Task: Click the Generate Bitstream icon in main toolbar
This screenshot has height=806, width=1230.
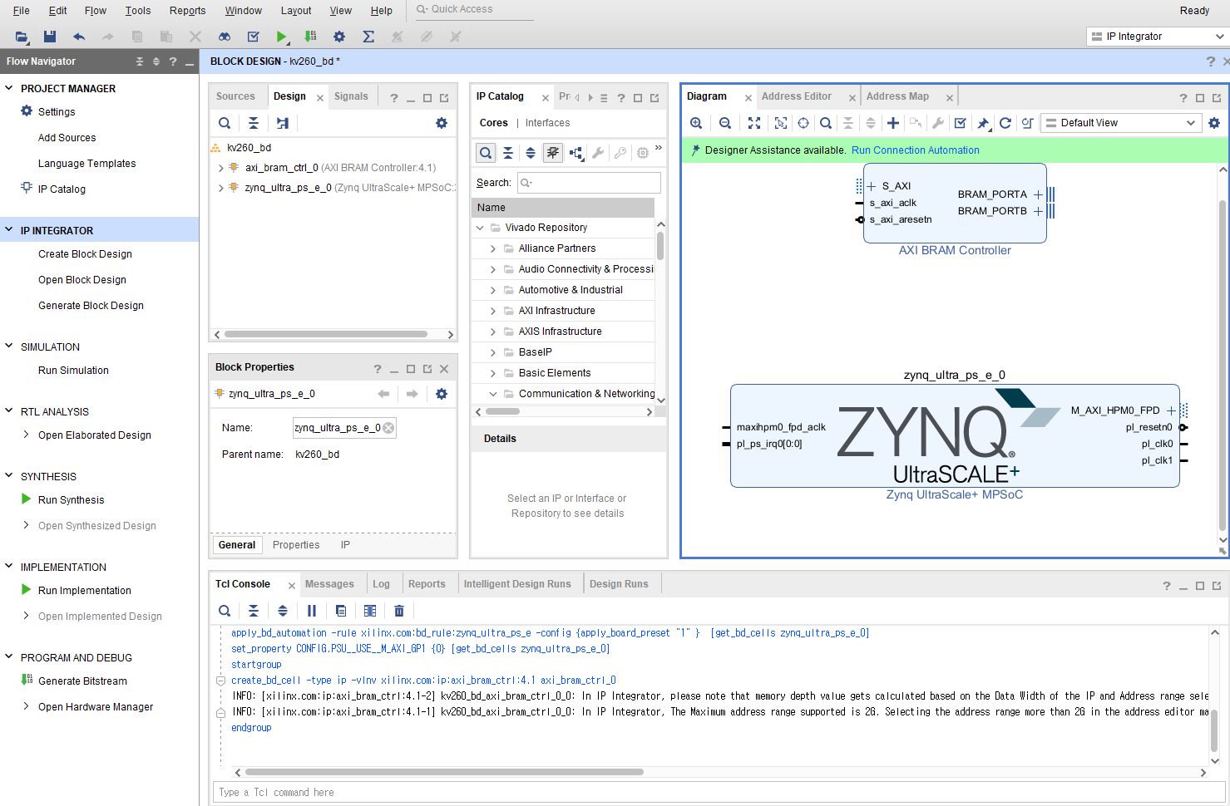Action: (x=310, y=37)
